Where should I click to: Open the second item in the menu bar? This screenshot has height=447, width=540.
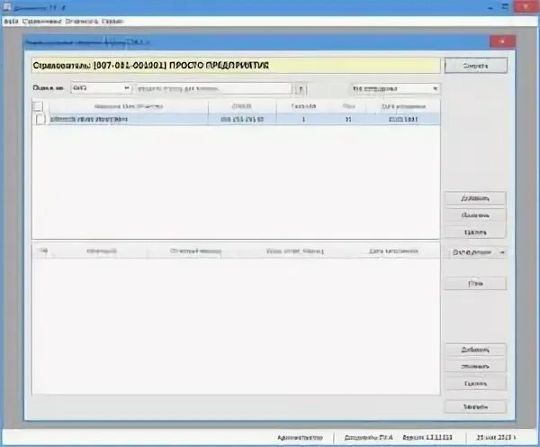pos(41,22)
